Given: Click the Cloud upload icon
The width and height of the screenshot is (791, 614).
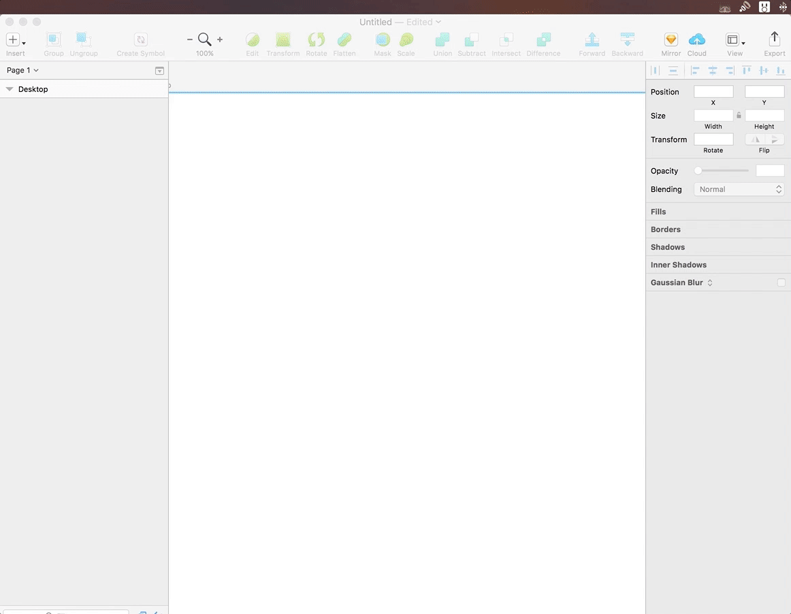Looking at the screenshot, I should pos(696,39).
